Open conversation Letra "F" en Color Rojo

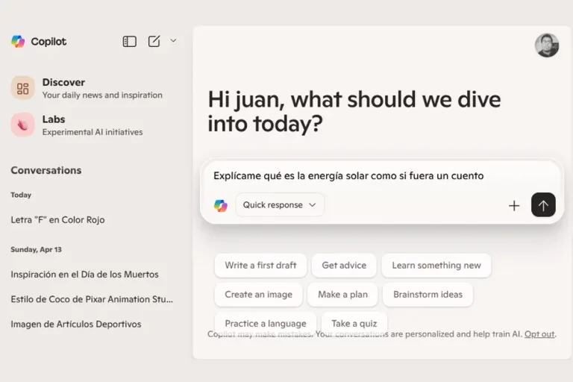[x=57, y=220]
